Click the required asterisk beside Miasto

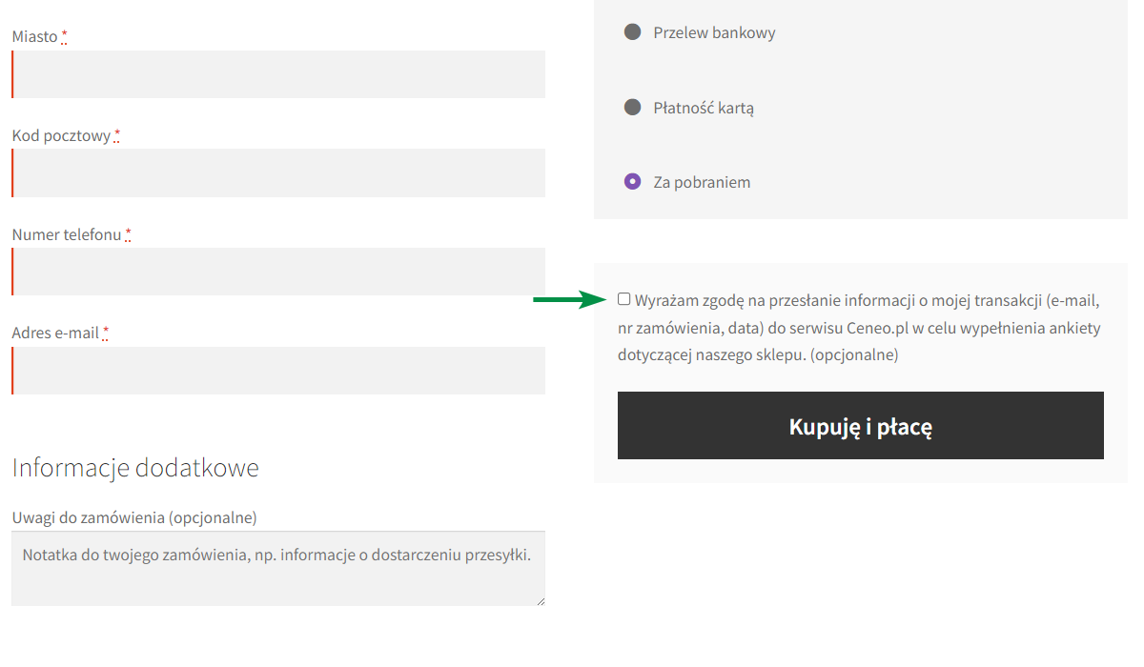[x=65, y=37]
